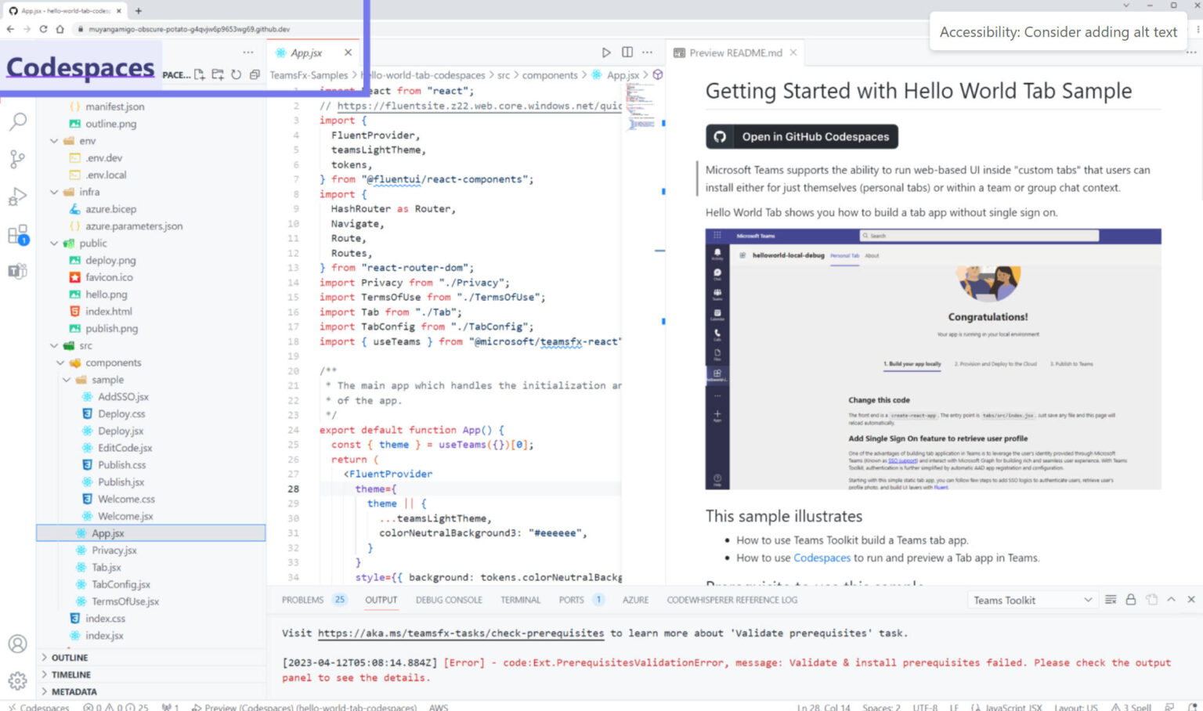
Task: Open the Teams Toolkit output channel dropdown
Action: (x=1032, y=599)
